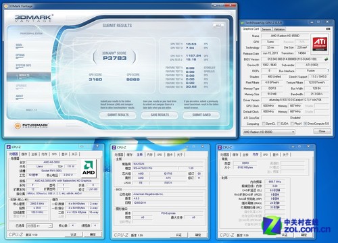
Task: Select the SPD tab in the rightmost CPU-Z window
Action: 266,155
